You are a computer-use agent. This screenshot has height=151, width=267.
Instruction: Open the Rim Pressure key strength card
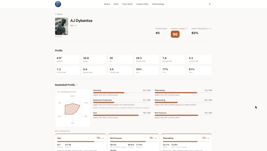pyautogui.click(x=133, y=142)
